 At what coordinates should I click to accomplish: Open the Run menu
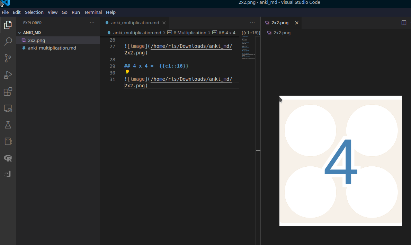[76, 12]
